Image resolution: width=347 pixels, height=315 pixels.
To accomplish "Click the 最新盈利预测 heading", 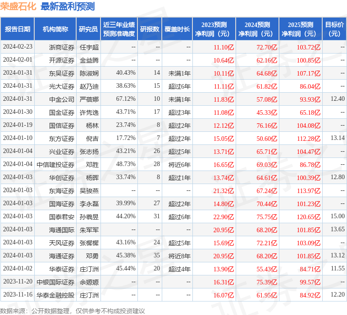I will (68, 6).
